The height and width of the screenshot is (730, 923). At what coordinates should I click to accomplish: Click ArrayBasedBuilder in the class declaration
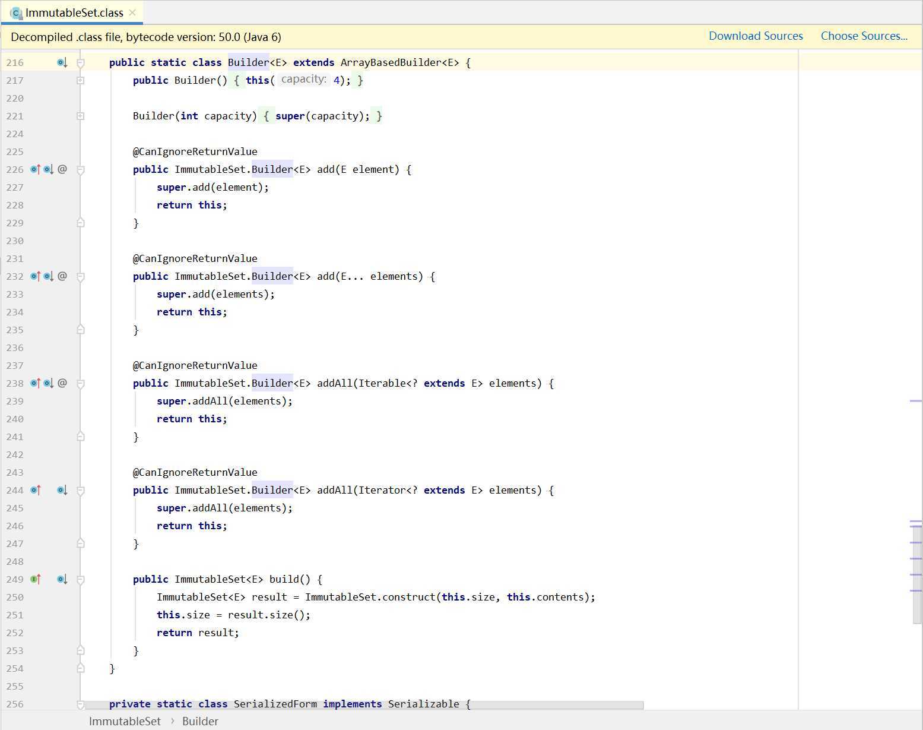point(391,62)
